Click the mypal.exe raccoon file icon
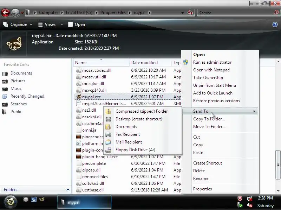 coord(78,97)
